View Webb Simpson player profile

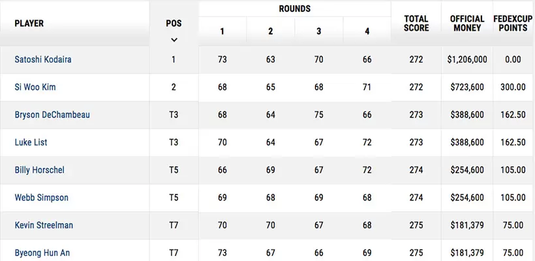tap(41, 197)
